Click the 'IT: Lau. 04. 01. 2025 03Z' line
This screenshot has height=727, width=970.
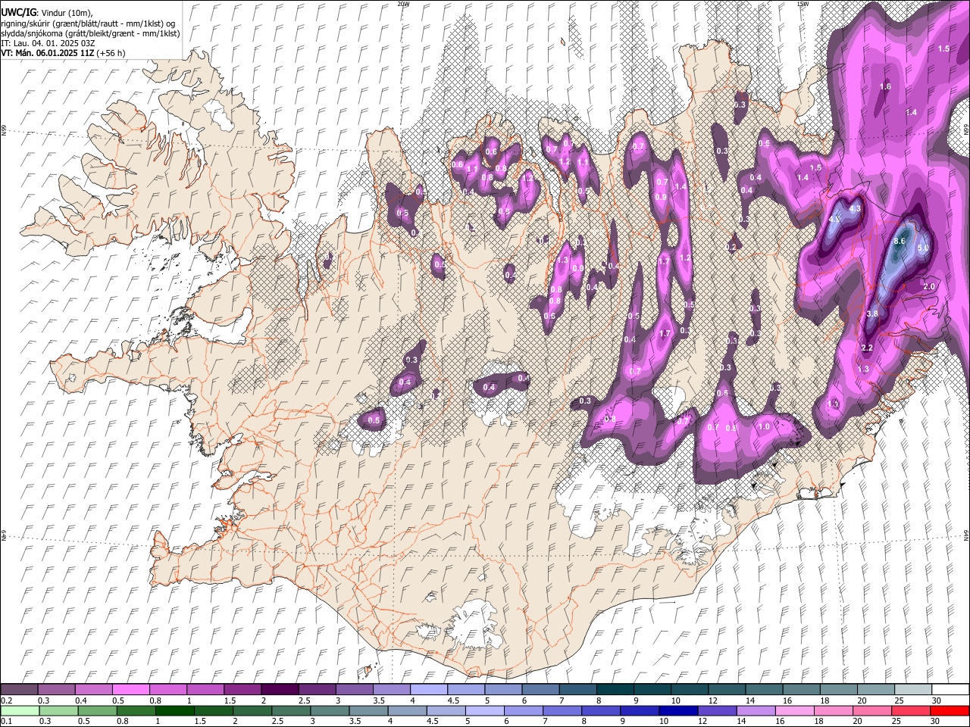[48, 43]
